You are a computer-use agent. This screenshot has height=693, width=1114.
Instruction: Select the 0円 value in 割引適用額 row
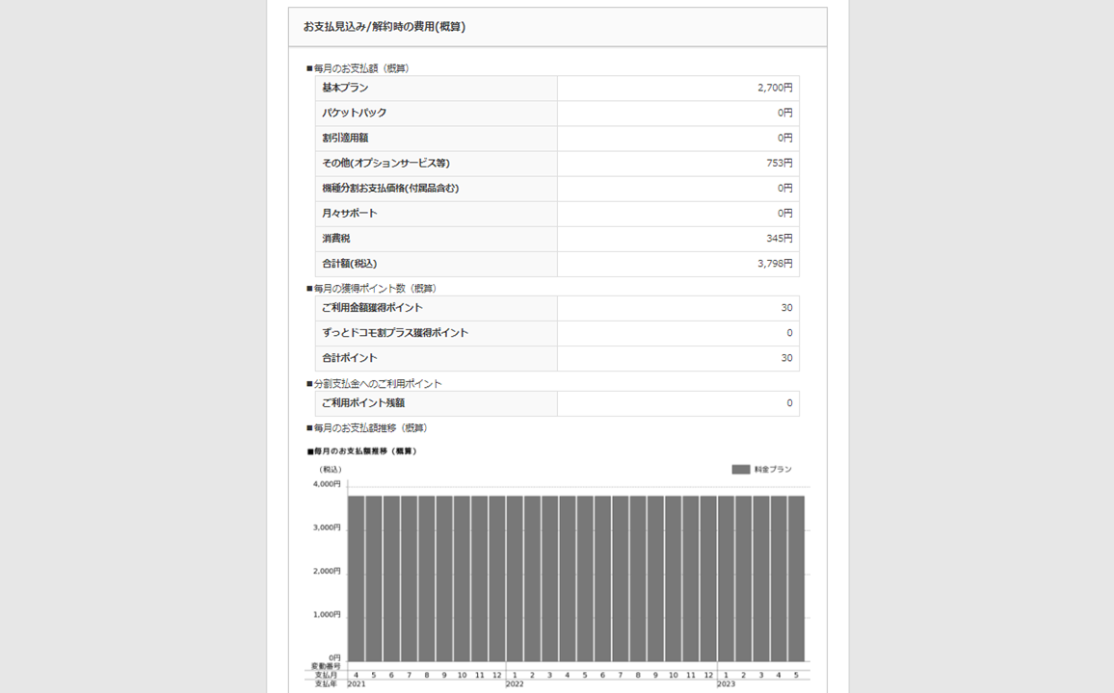click(x=784, y=139)
